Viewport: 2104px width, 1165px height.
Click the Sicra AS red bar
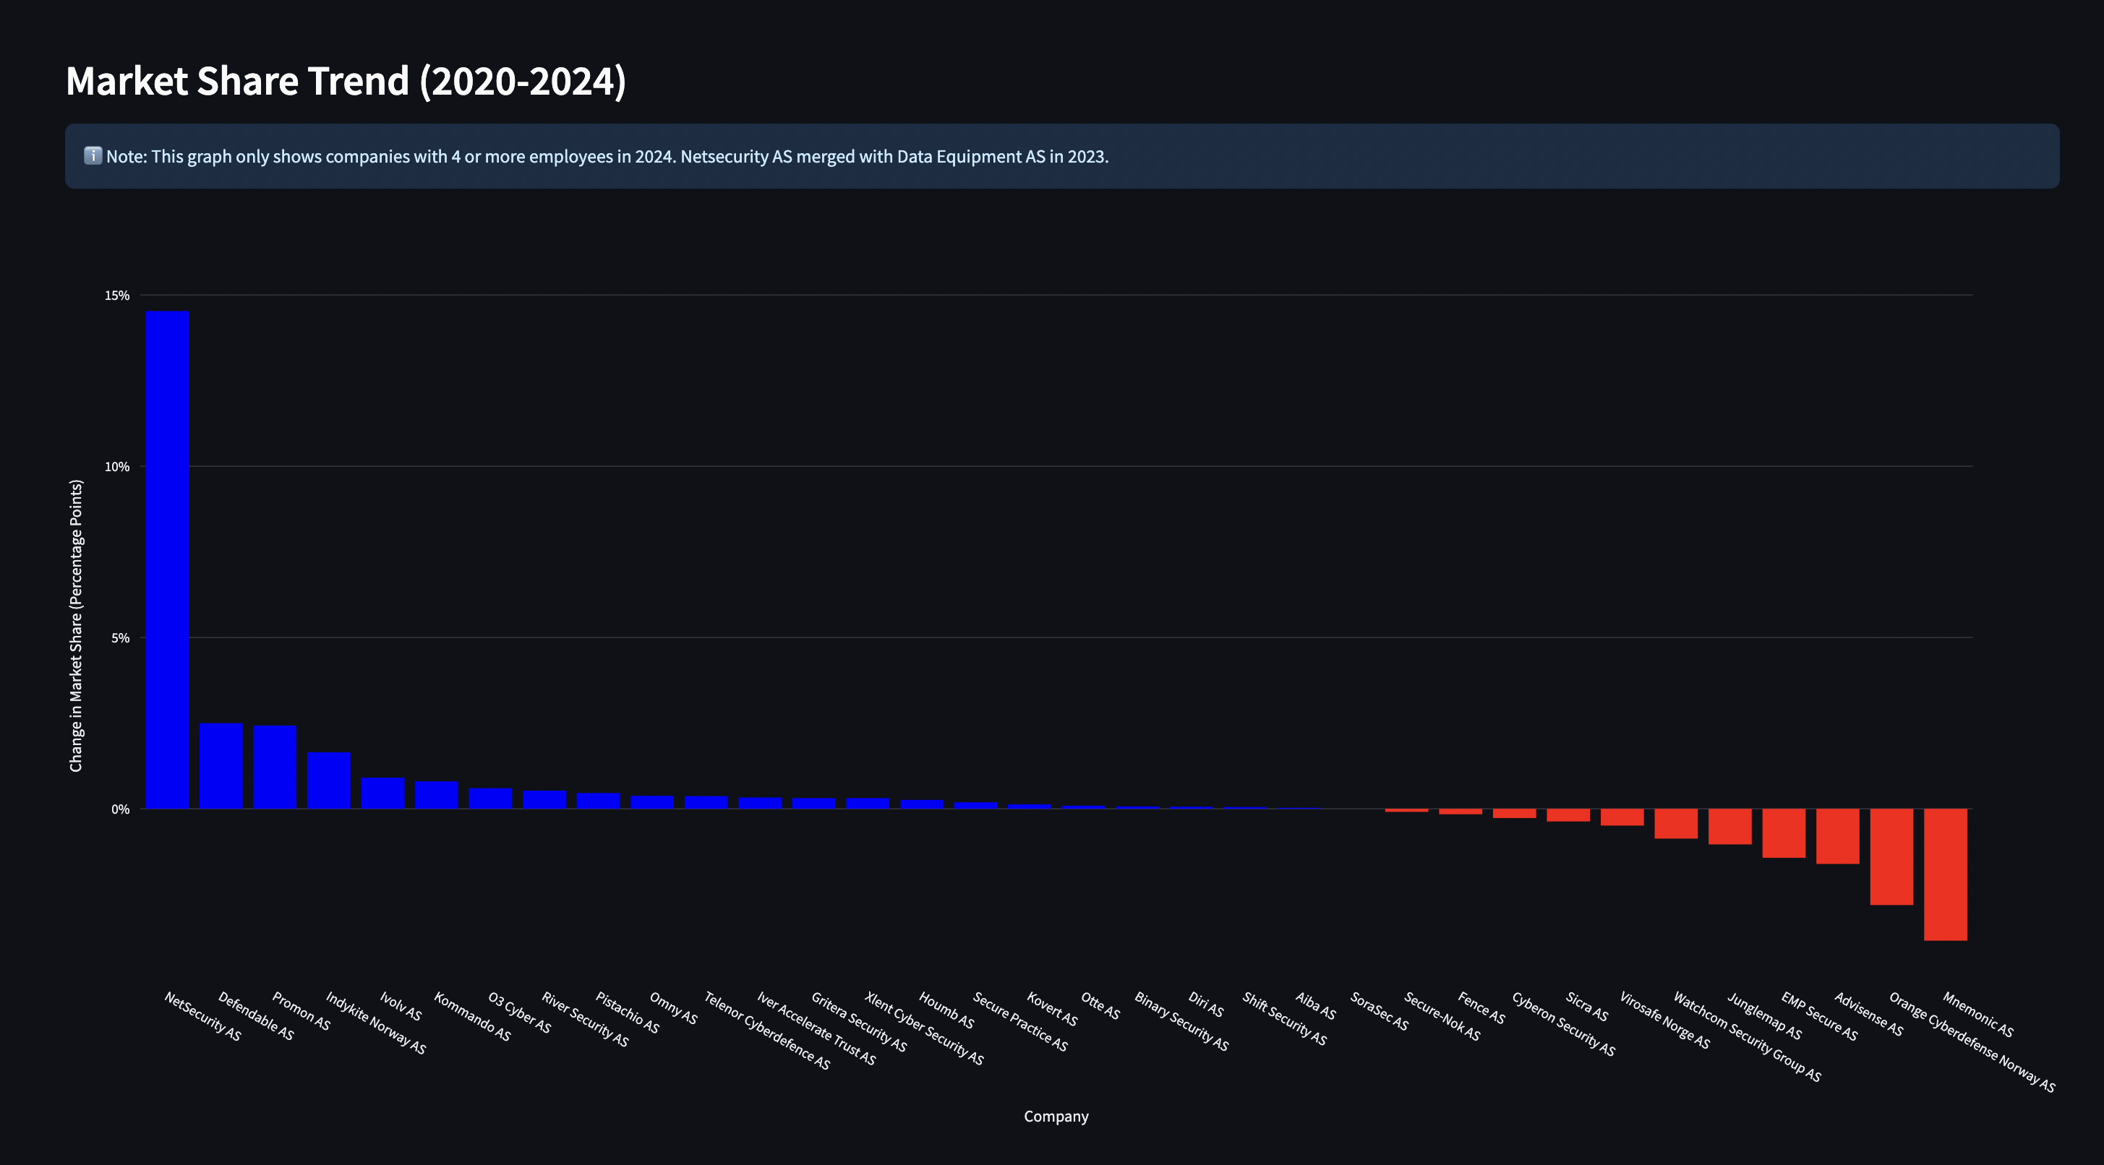pos(1568,814)
